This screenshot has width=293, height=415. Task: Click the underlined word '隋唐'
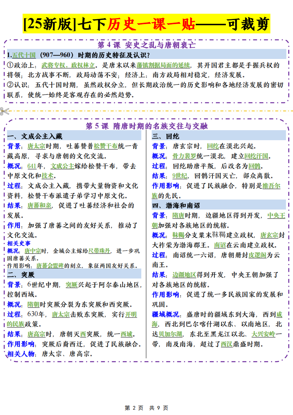pos(178,216)
